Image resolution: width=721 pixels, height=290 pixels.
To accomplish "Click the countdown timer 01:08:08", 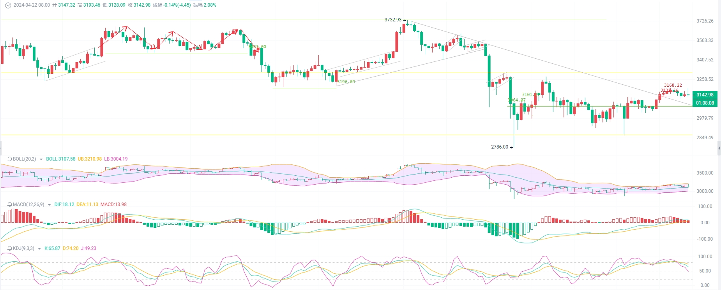I will click(x=705, y=103).
